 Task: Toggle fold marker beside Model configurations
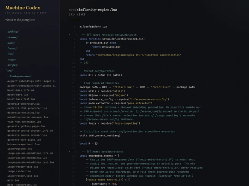click(70, 152)
